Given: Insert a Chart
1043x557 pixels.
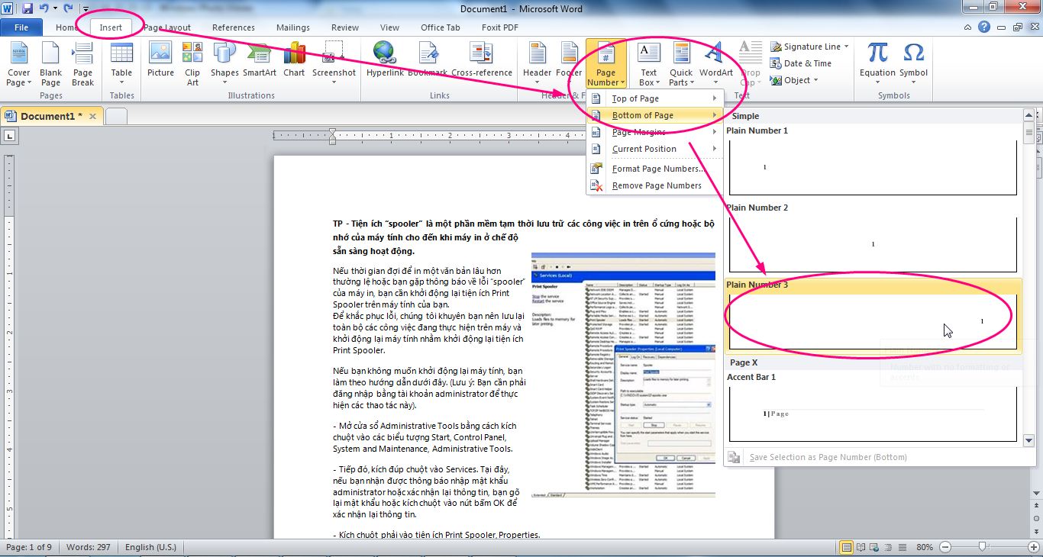Looking at the screenshot, I should point(294,61).
